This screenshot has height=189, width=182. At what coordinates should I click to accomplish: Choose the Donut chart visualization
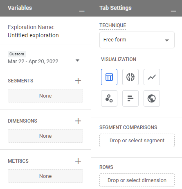click(130, 77)
